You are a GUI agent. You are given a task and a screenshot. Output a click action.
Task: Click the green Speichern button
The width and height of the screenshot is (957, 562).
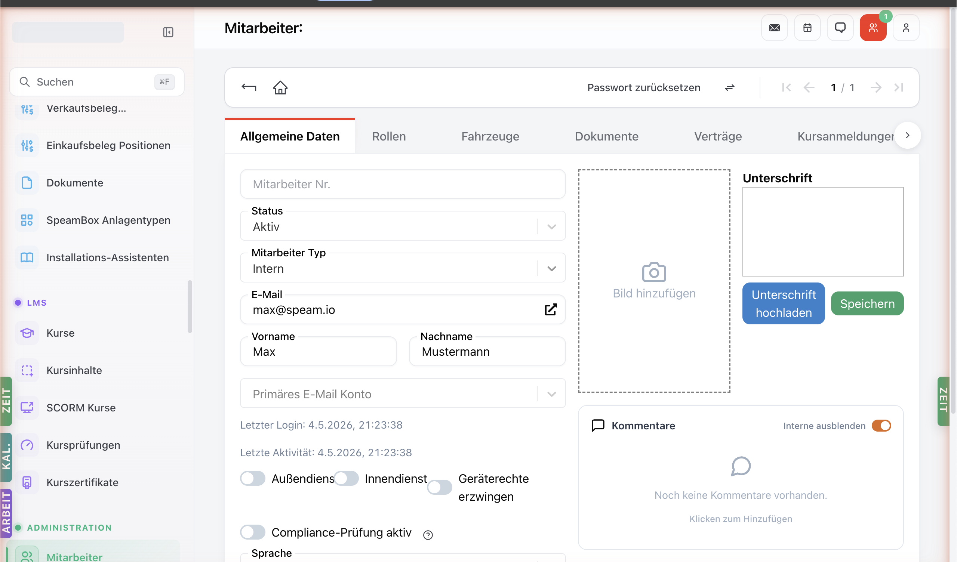click(x=867, y=303)
